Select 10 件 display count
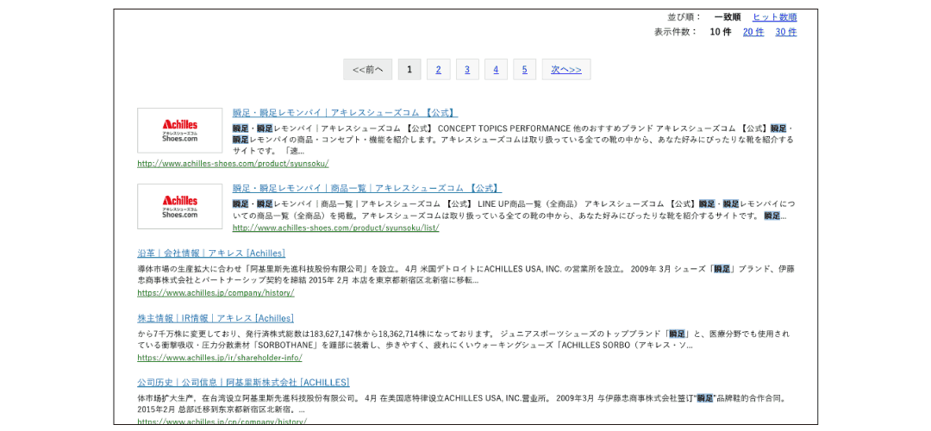 click(721, 32)
